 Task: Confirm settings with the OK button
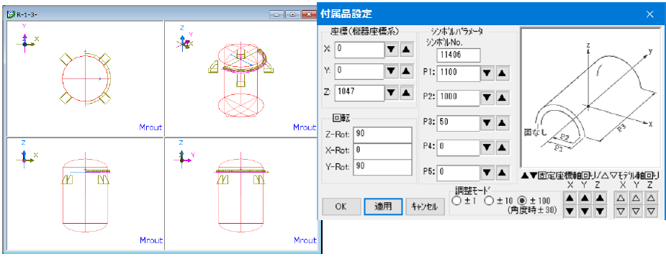341,206
